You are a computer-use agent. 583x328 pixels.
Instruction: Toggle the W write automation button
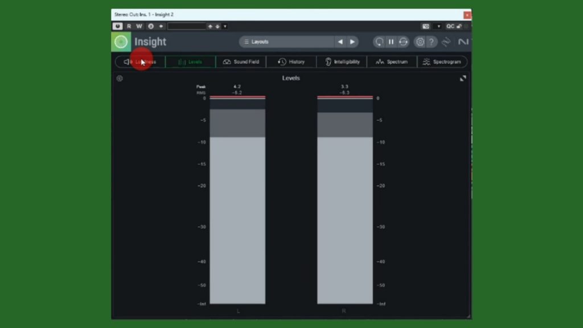(x=139, y=26)
